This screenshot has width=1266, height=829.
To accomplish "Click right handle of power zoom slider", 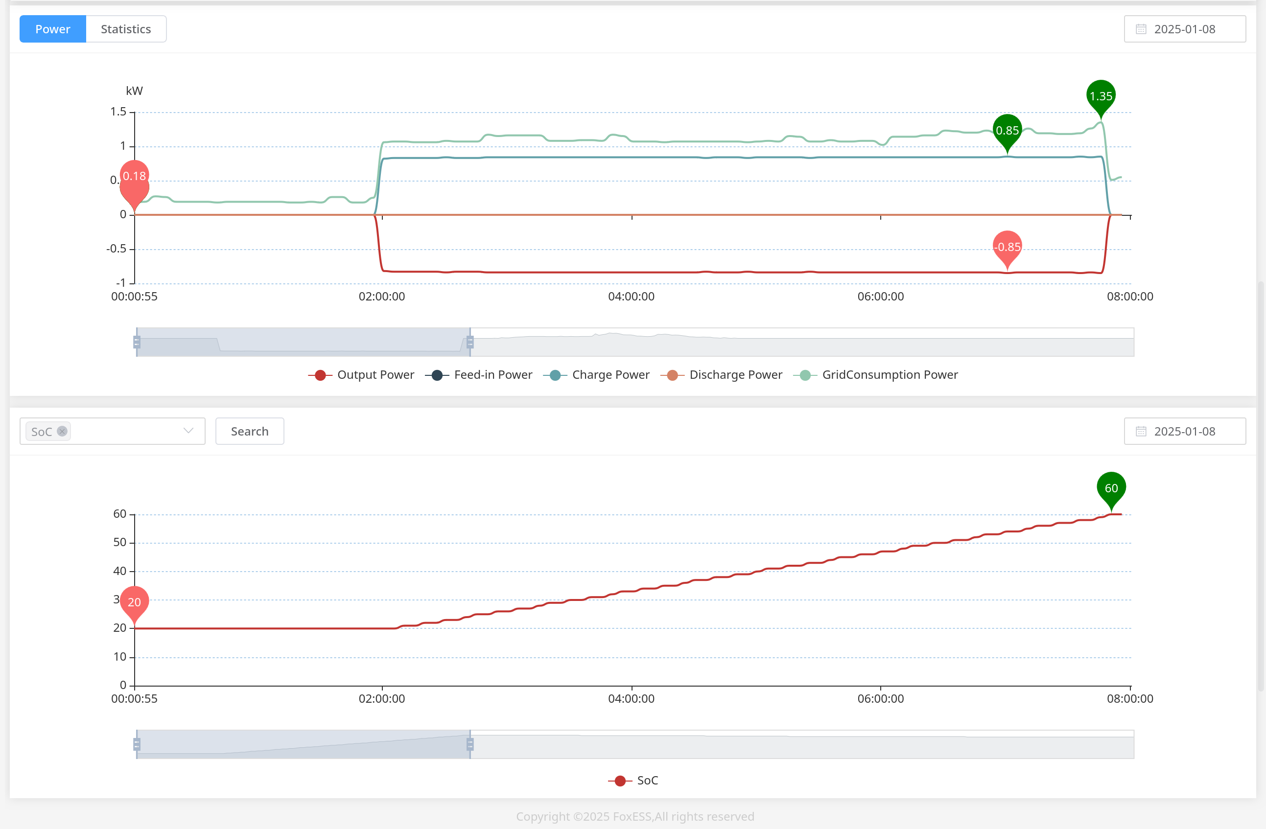I will pyautogui.click(x=469, y=342).
